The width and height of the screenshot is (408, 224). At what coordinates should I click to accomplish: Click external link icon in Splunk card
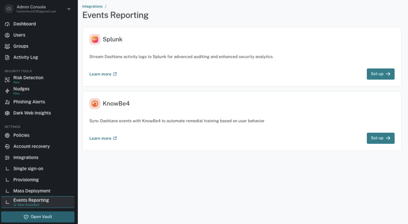(x=115, y=74)
